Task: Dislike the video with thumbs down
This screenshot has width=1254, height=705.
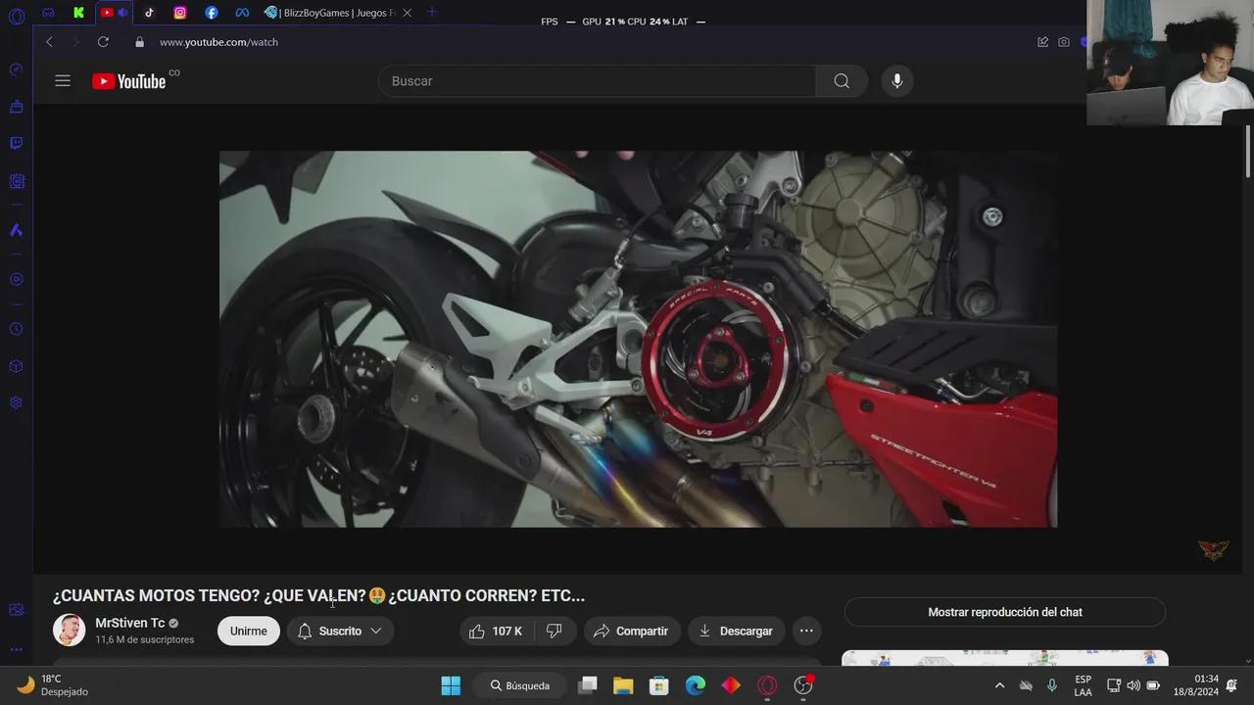Action: coord(555,632)
